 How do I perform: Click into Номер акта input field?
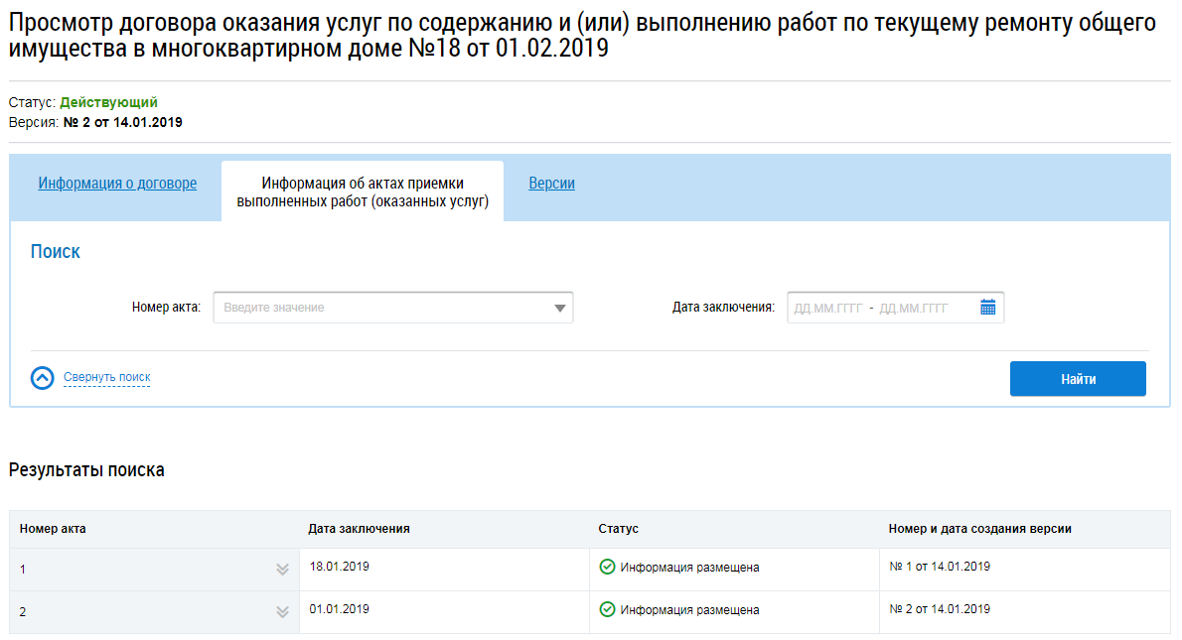(x=382, y=308)
